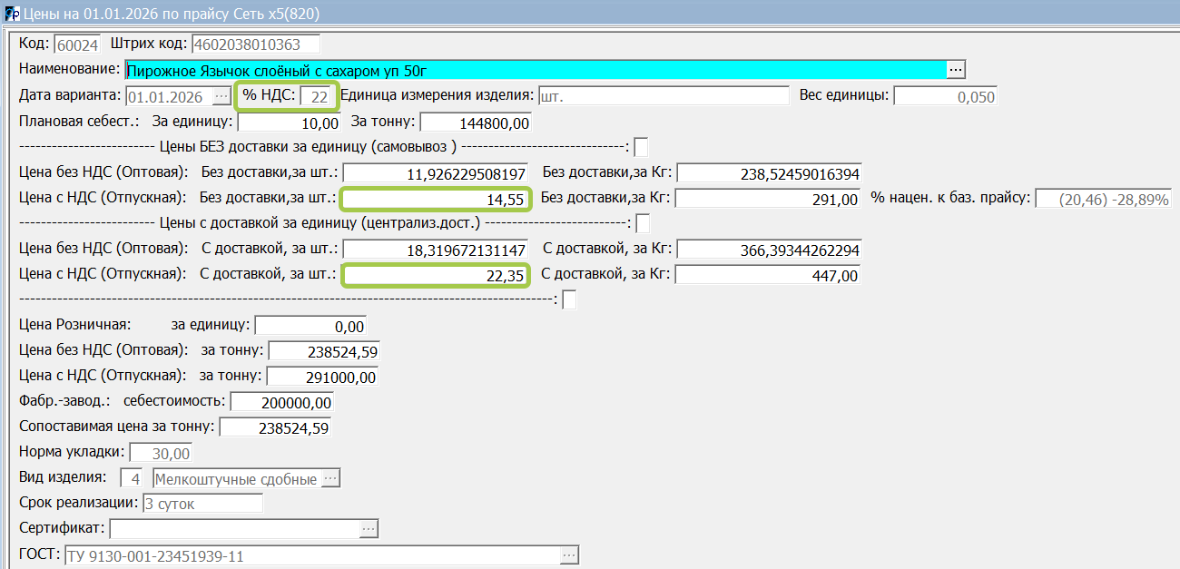The image size is (1180, 569).
Task: Select the cyan Наименование product name field
Action: pos(536,69)
